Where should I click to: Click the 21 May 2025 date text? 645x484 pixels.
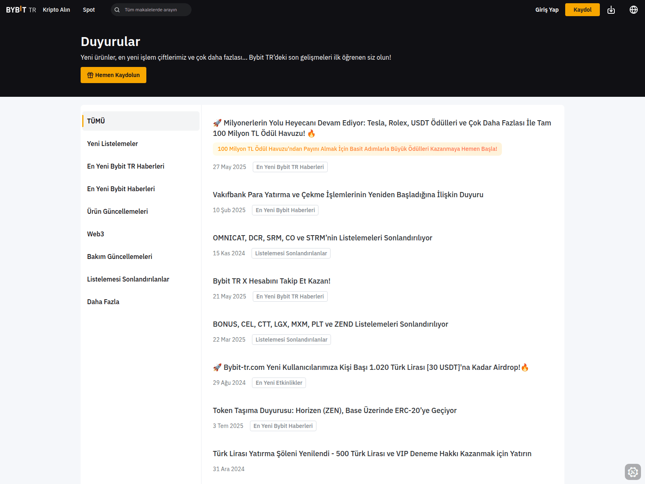pyautogui.click(x=229, y=296)
